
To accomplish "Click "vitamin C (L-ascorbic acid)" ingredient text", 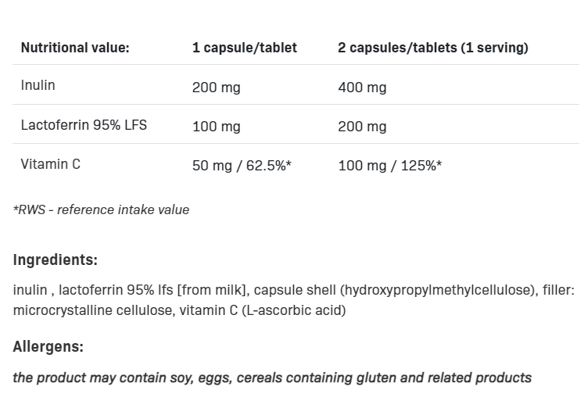I will click(263, 310).
